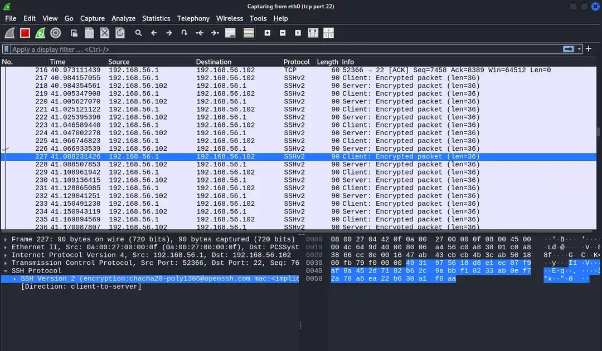This screenshot has height=351, width=602.
Task: Select packet 216 TCP ACK row
Action: pyautogui.click(x=299, y=70)
